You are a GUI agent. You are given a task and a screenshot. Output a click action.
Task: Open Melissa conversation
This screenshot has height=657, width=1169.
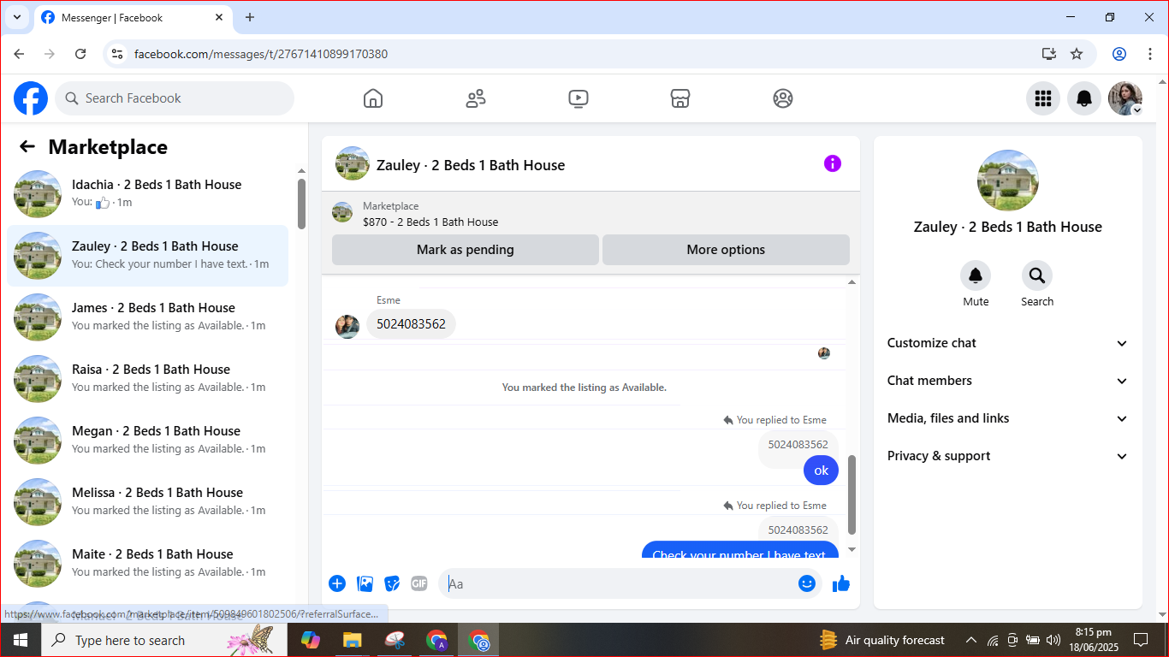[x=147, y=502]
